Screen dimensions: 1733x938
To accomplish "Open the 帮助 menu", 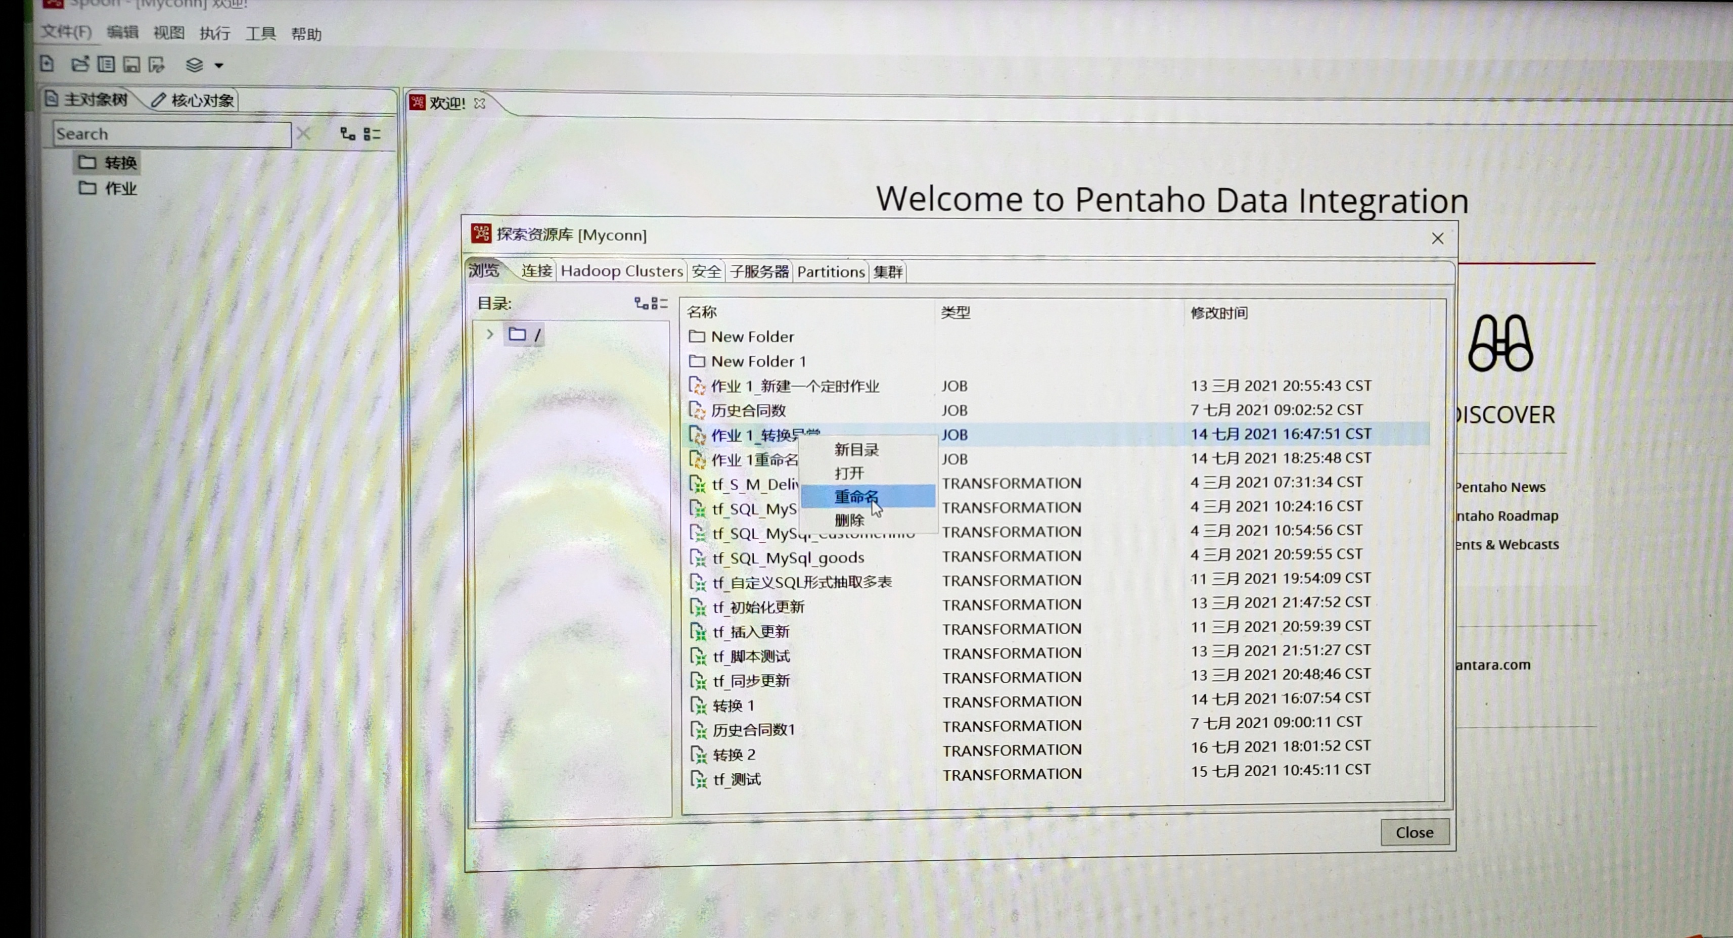I will [x=306, y=34].
